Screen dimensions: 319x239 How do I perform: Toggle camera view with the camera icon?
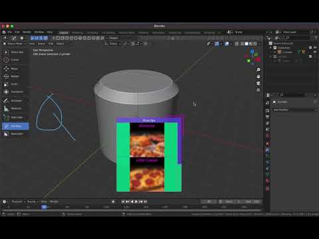tap(258, 83)
